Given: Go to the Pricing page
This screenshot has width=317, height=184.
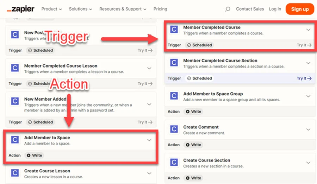Looking at the screenshot, I should (160, 9).
